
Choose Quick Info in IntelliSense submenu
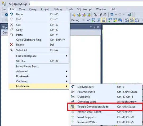(x=106, y=97)
